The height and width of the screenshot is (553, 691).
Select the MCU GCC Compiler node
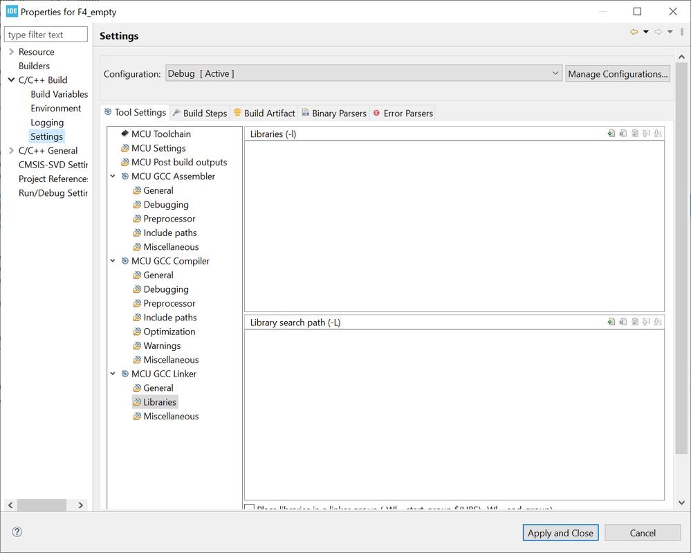(x=170, y=261)
